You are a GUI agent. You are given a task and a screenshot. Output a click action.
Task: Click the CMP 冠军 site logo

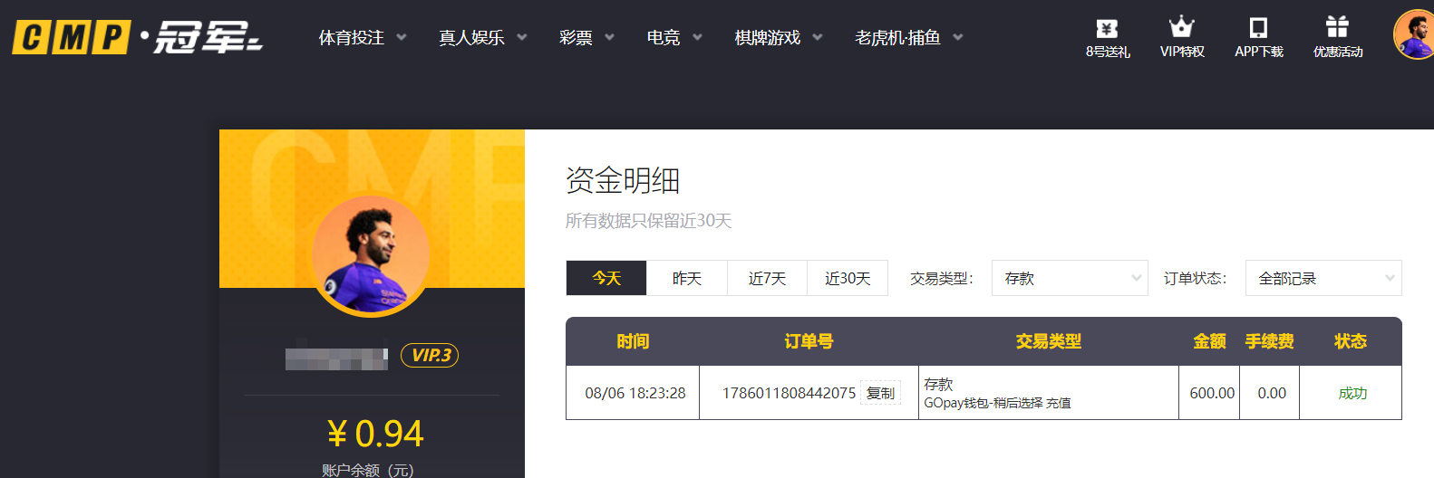[x=137, y=37]
